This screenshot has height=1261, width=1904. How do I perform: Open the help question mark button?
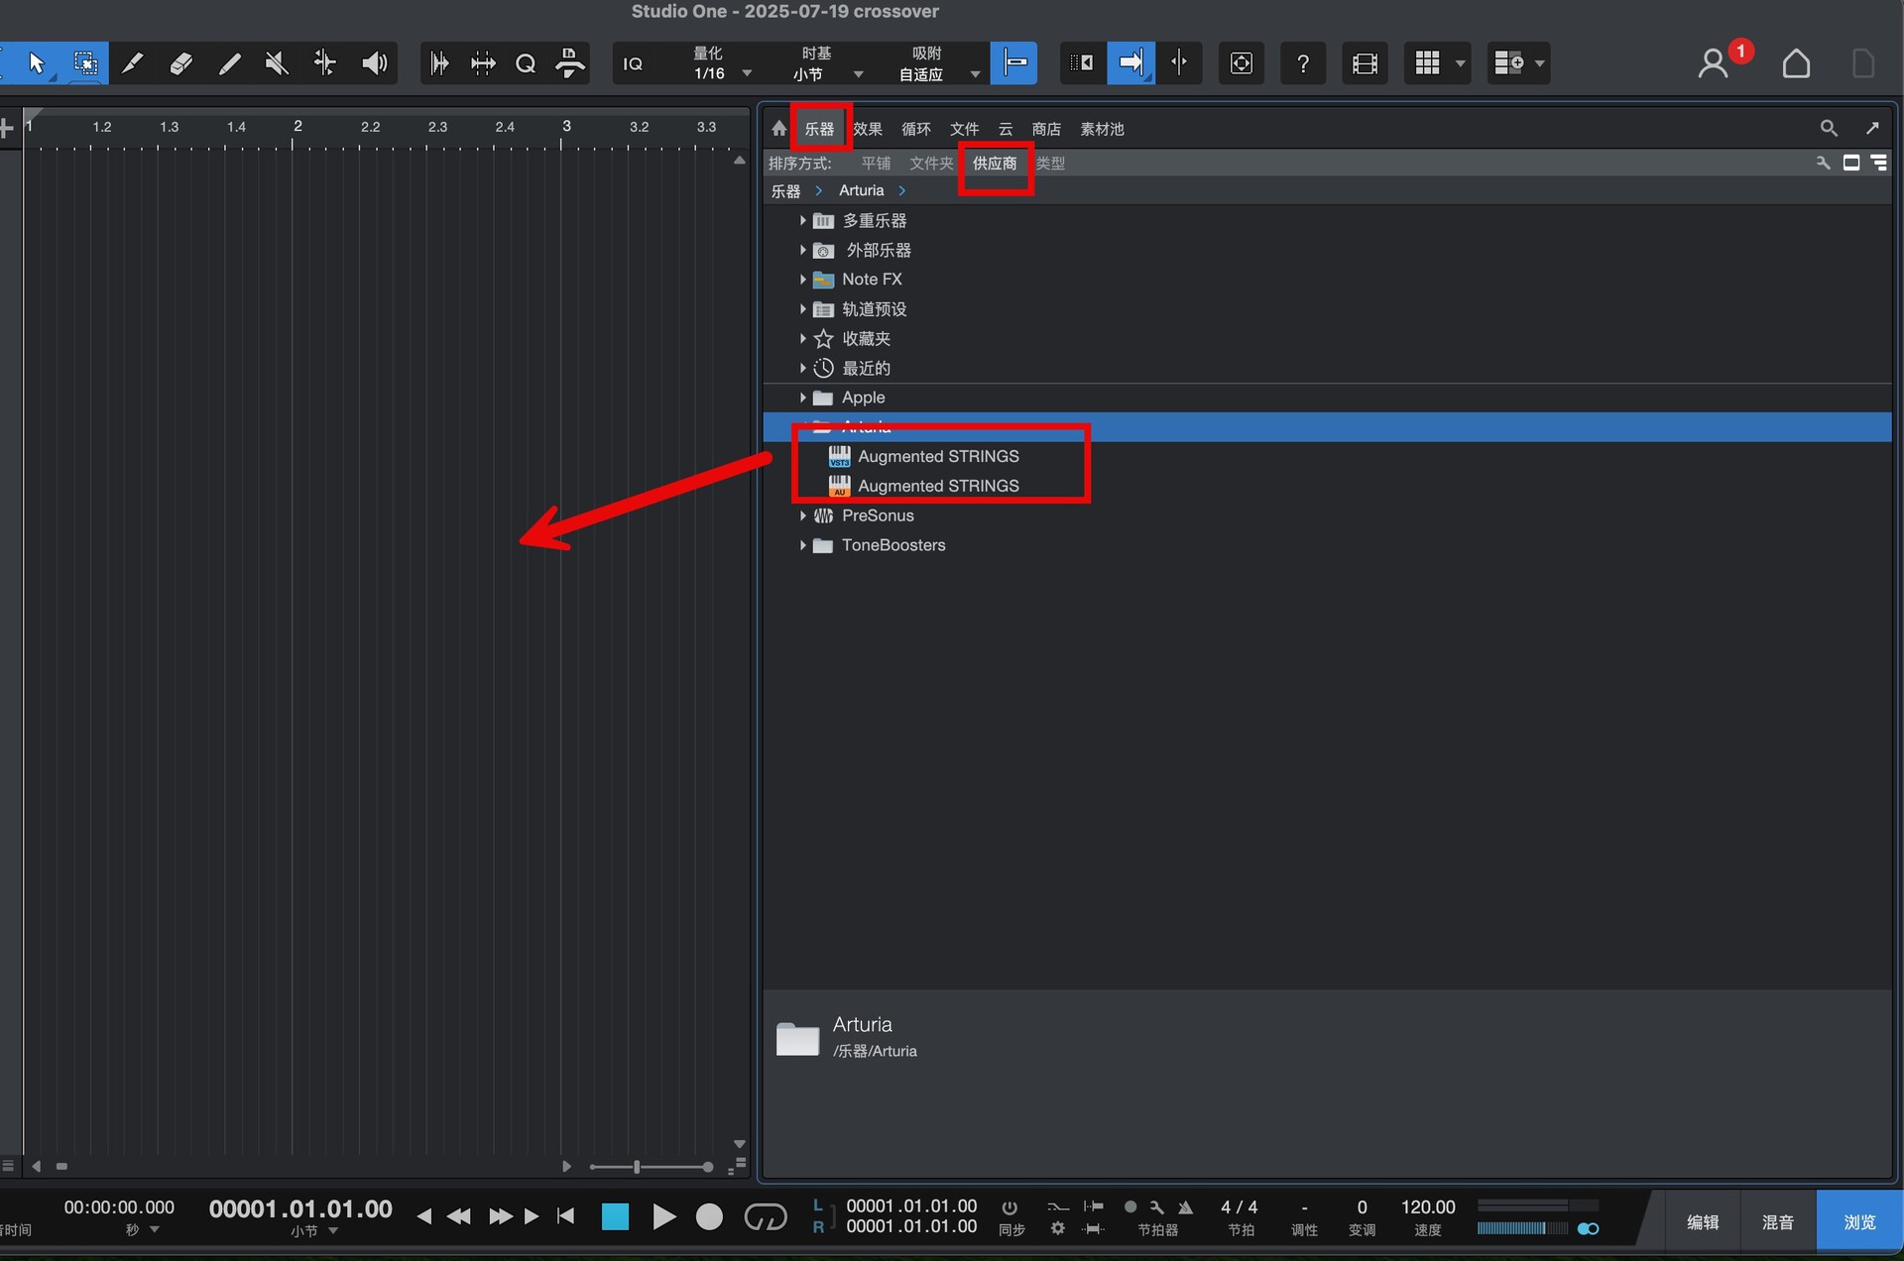[x=1303, y=63]
